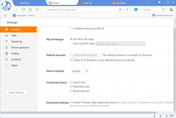
Task: Switch to the Extensions tab
Action: coord(29,3)
